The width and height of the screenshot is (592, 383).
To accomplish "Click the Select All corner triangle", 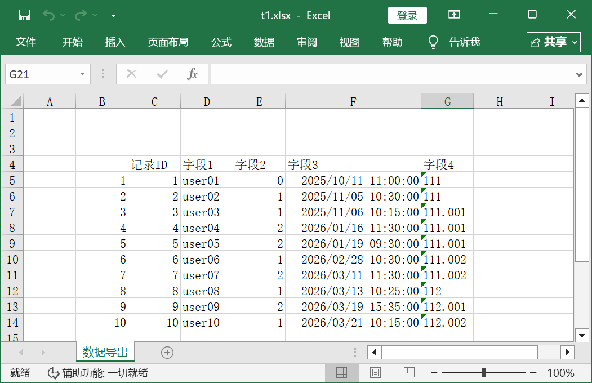I will (x=15, y=101).
